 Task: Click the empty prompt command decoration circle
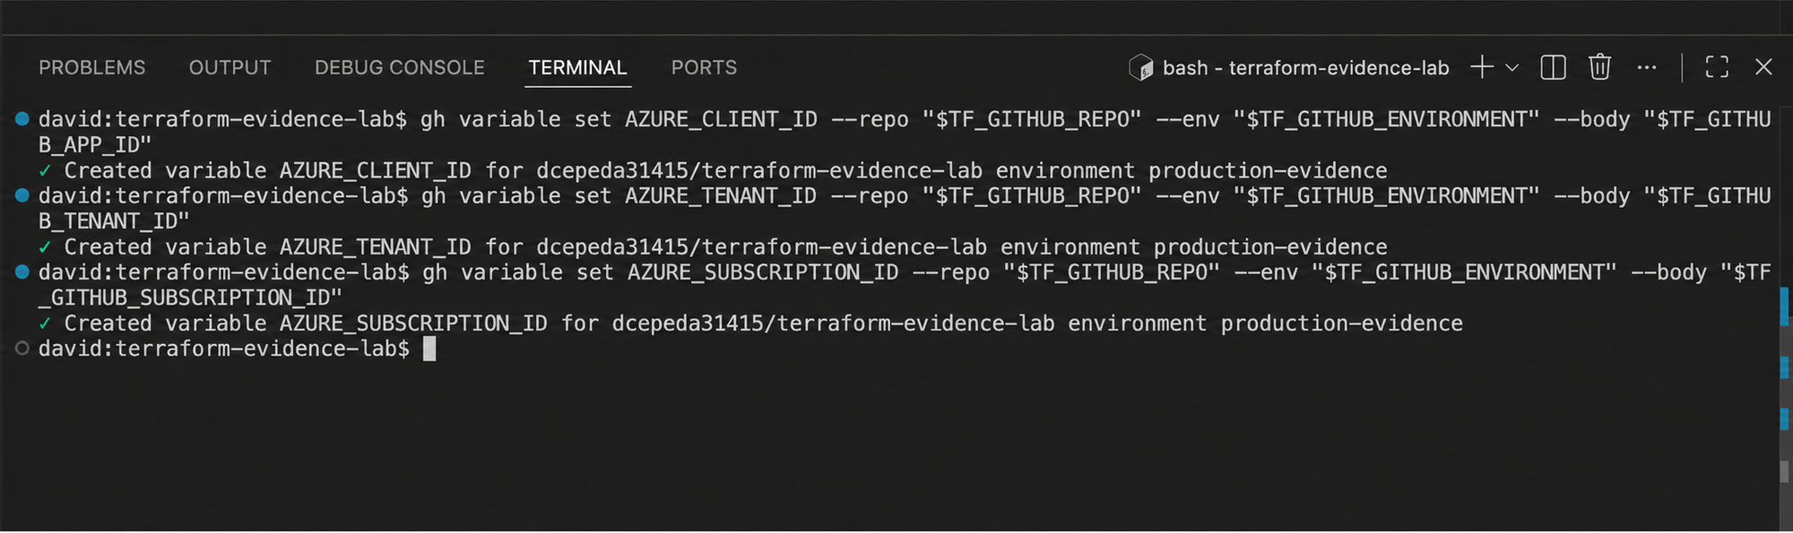22,348
